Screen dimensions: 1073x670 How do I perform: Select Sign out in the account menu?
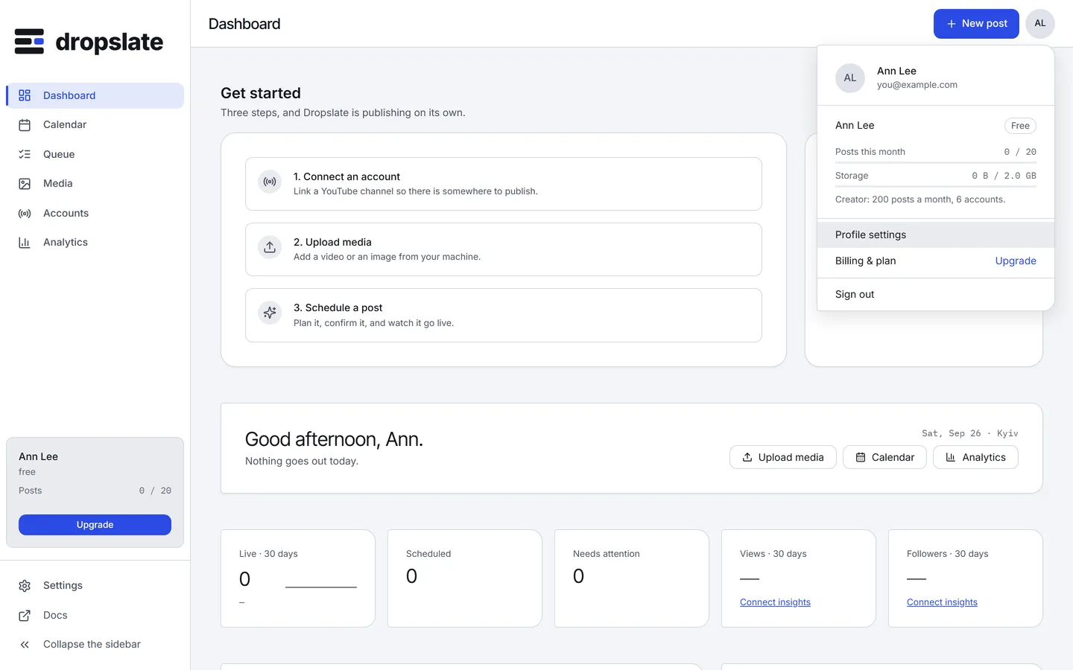[x=936, y=294]
